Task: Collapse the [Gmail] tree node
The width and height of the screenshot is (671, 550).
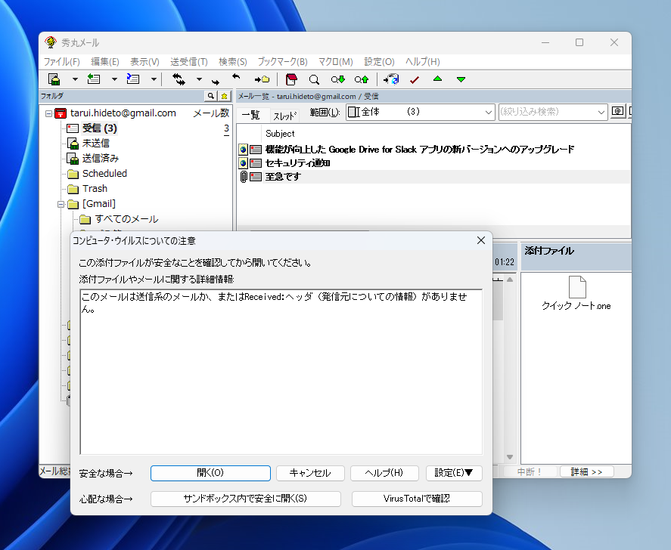Action: click(x=61, y=203)
